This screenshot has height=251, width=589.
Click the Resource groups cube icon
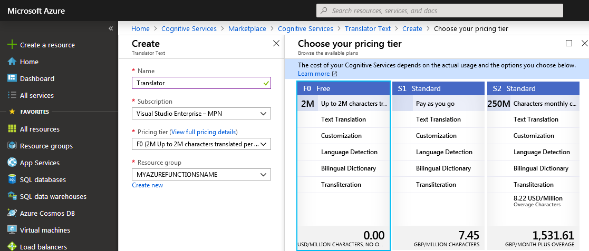(x=12, y=146)
